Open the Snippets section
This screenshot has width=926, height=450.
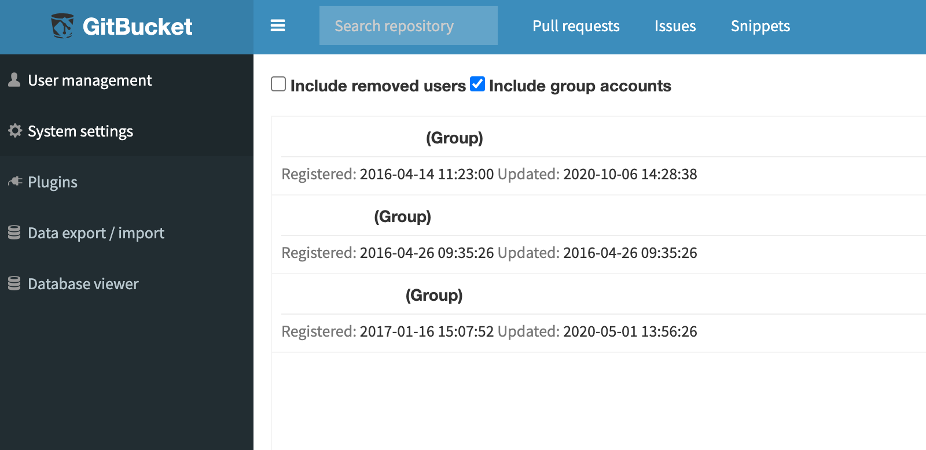(760, 26)
